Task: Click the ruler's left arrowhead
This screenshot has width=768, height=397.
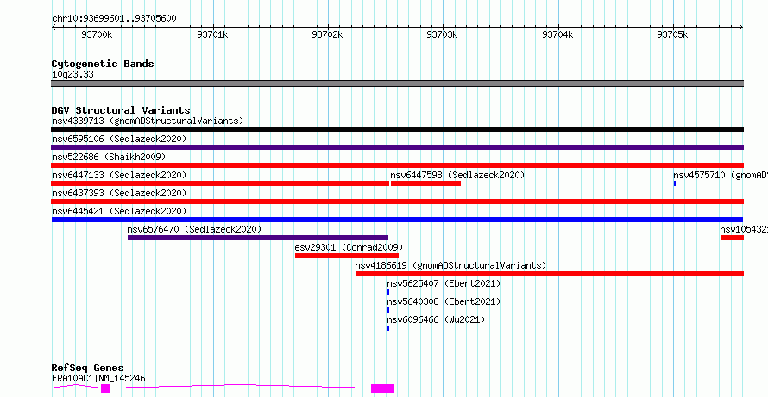Action: [54, 27]
